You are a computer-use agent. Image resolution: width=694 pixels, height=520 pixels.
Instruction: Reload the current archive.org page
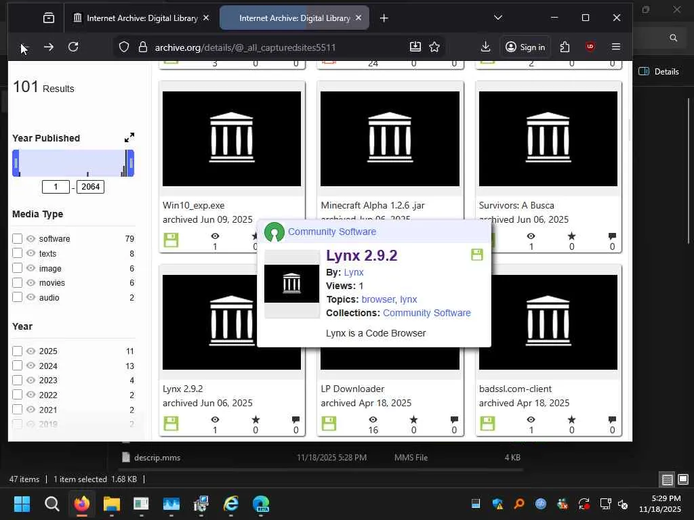(73, 47)
